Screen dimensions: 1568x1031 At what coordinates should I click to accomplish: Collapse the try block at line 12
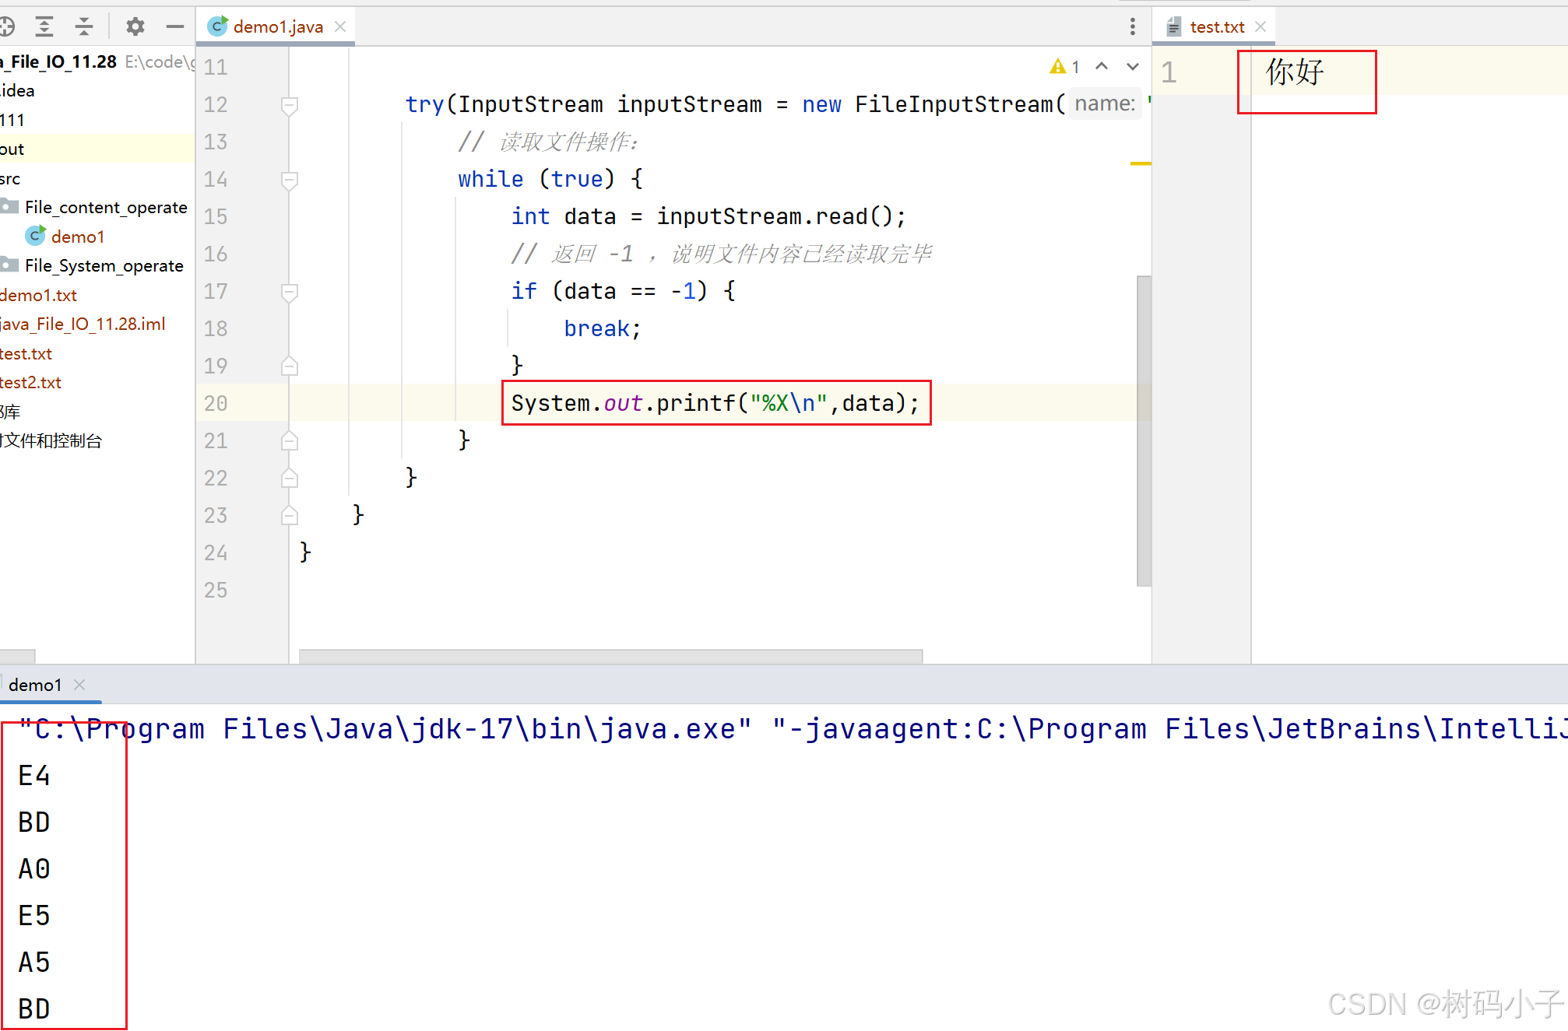click(289, 104)
